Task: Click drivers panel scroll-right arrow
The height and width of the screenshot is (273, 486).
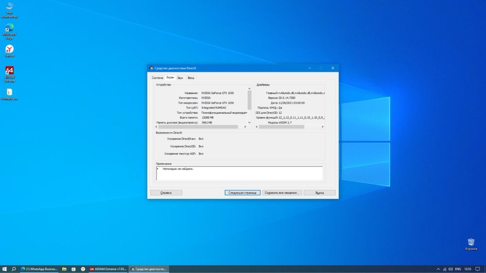Action: pyautogui.click(x=323, y=127)
